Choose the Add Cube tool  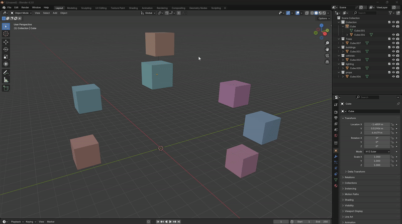point(6,88)
